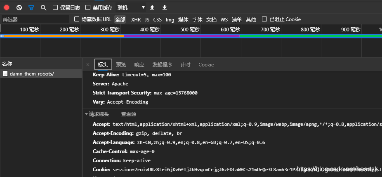Screen dimensions: 382x177
Task: Clear the network log
Action: point(19,7)
